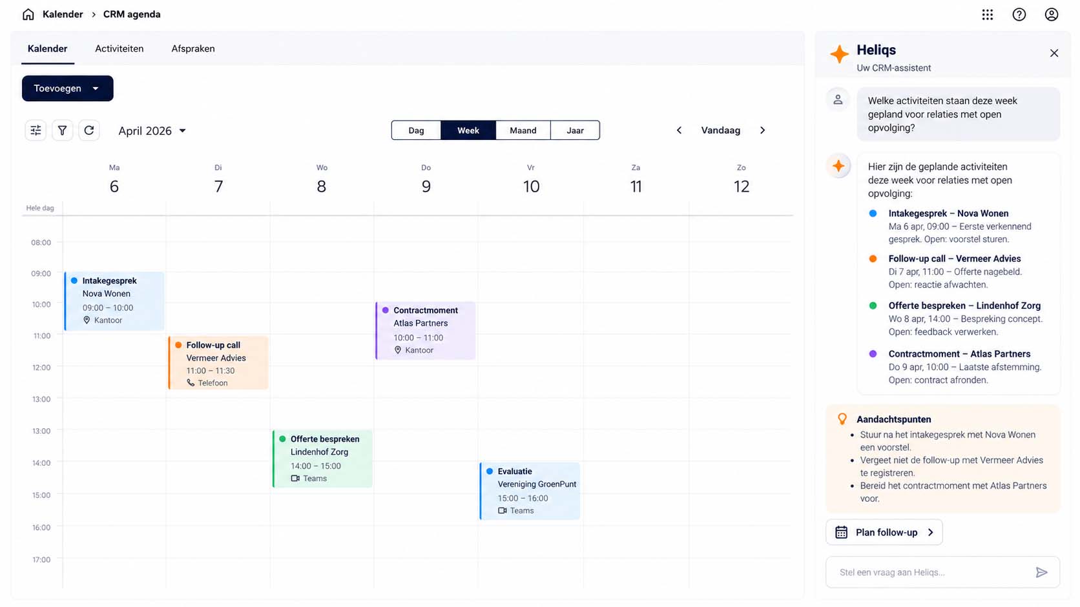Switch to Jaar view
Viewport: 1080px width, 607px height.
[575, 130]
